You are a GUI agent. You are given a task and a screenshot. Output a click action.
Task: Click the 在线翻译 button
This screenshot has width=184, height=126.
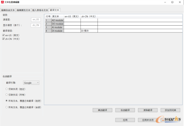tap(125, 110)
